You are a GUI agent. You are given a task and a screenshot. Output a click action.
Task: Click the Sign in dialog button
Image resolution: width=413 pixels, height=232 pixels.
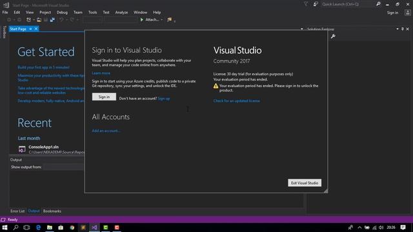[104, 97]
